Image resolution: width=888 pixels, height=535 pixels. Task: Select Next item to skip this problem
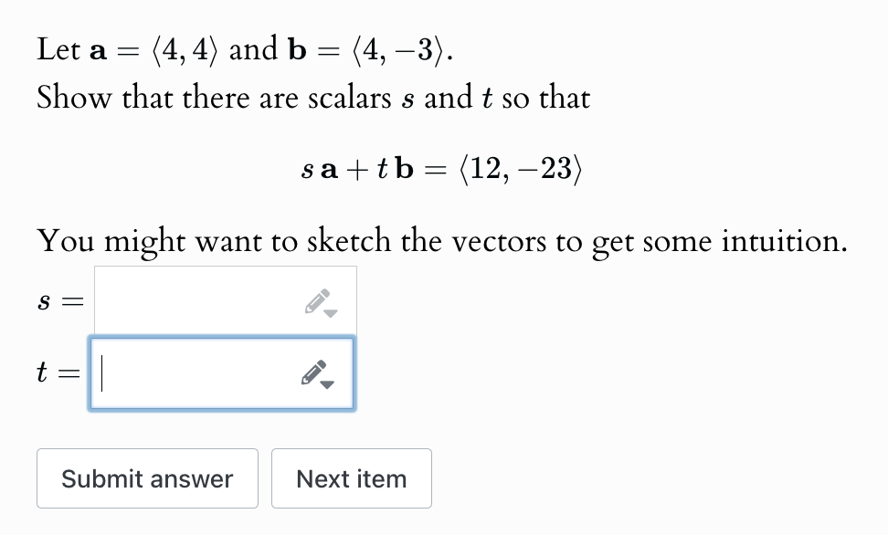(352, 478)
